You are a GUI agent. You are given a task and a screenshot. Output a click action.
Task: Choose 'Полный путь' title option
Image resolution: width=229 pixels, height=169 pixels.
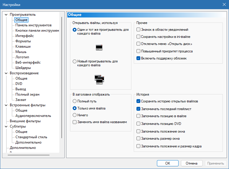click(x=74, y=101)
